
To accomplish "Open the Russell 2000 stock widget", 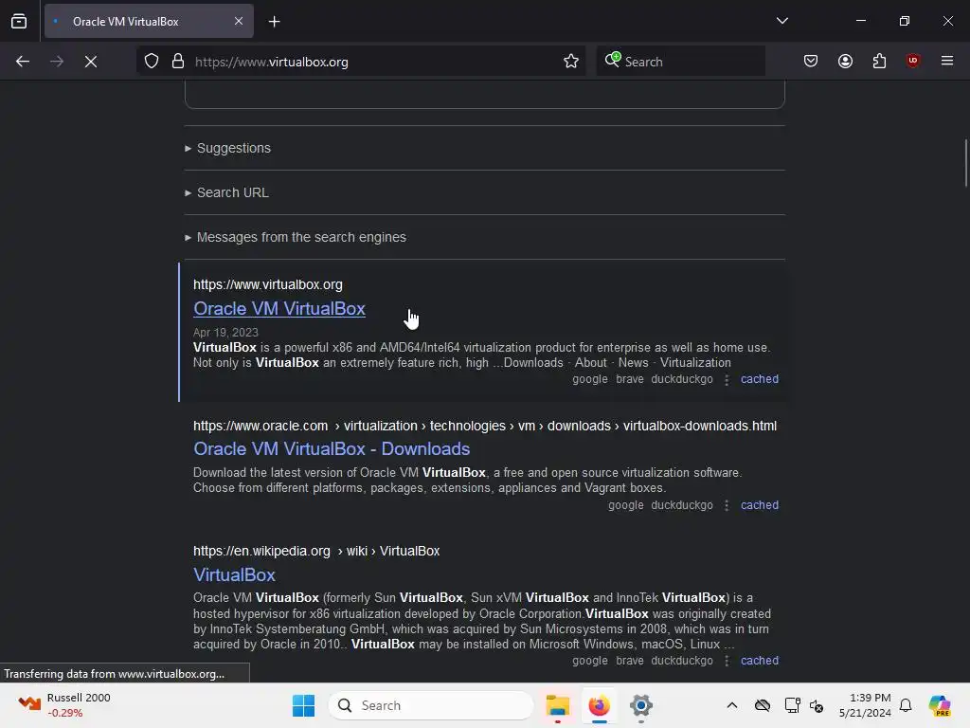I will pyautogui.click(x=63, y=705).
